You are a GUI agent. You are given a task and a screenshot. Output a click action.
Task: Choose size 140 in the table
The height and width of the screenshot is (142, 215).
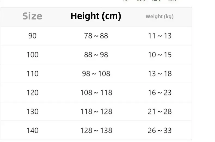[32, 131]
